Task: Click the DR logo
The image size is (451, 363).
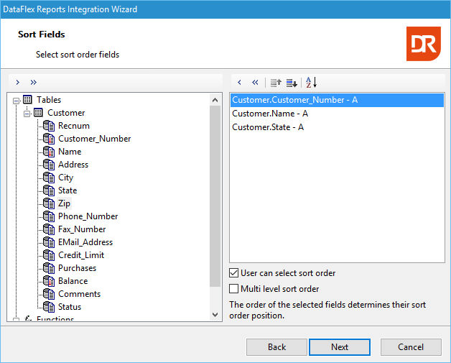Action: [x=424, y=44]
